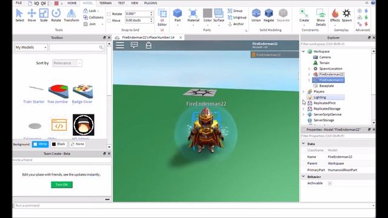Viewport: 388px width, 218px height.
Task: Open the My Models dropdown
Action: click(31, 47)
